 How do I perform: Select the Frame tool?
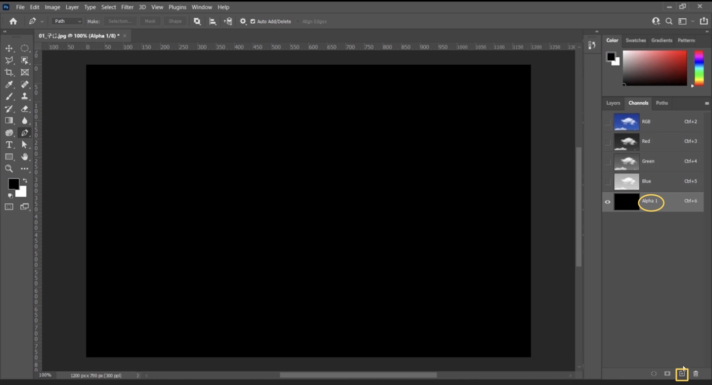coord(25,72)
